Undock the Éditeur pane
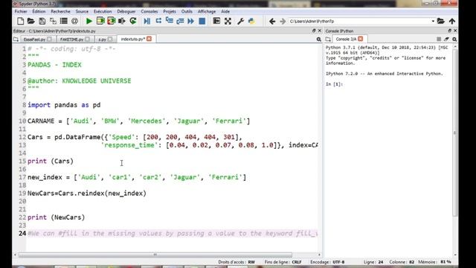The image size is (476, 268). [314, 31]
